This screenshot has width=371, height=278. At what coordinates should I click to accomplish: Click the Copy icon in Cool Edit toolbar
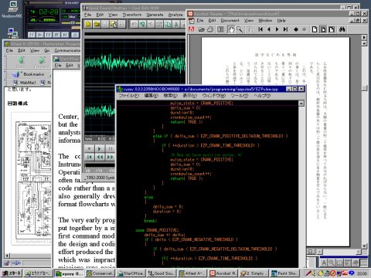[x=168, y=24]
